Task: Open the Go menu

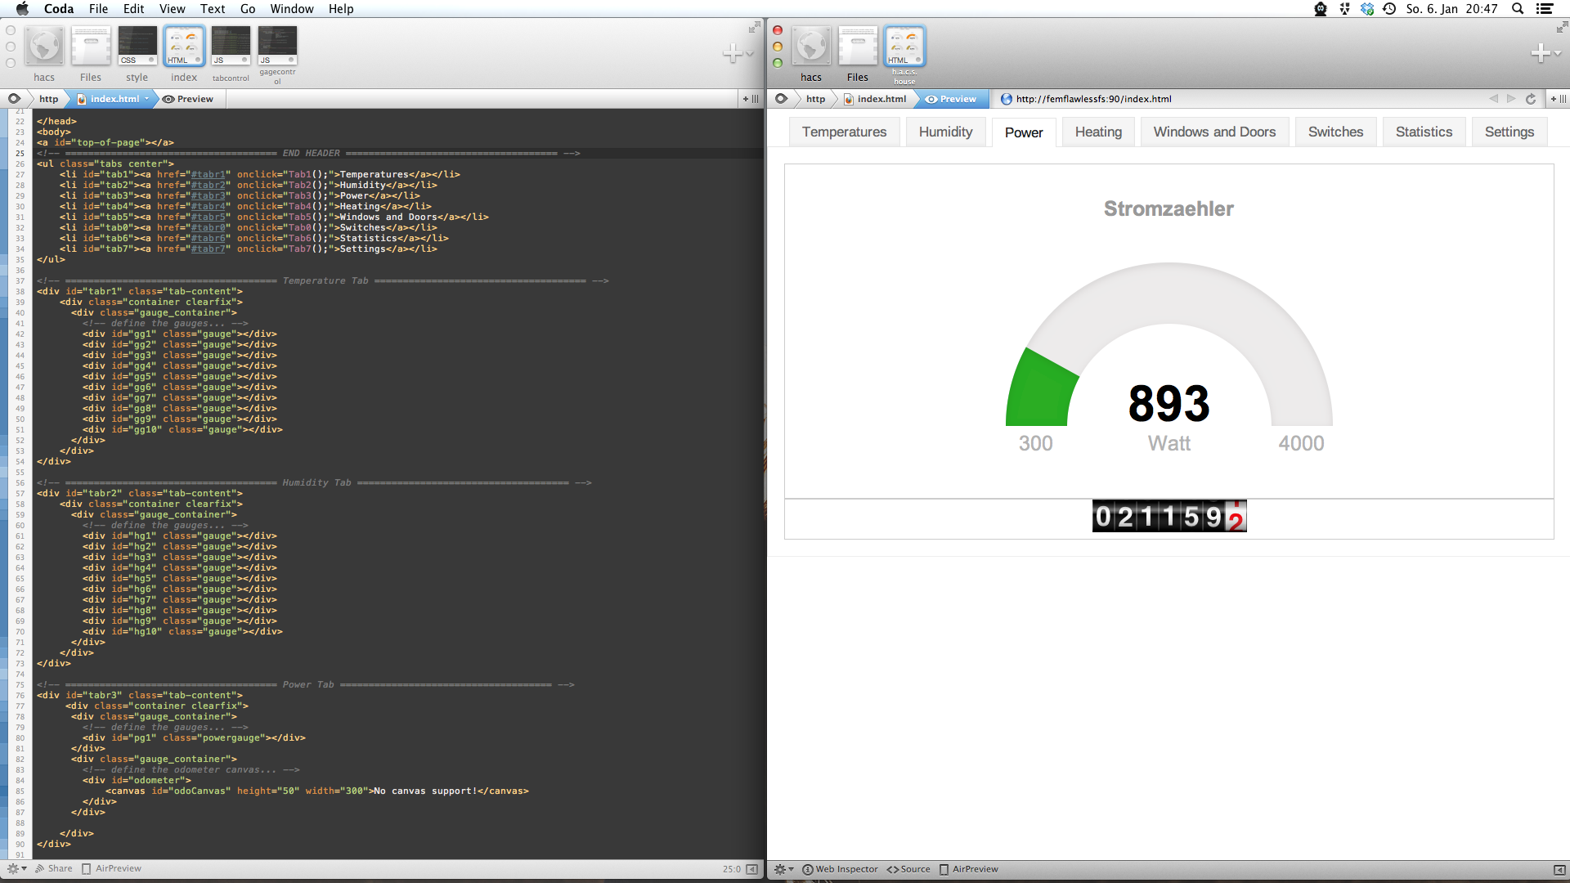Action: [248, 9]
